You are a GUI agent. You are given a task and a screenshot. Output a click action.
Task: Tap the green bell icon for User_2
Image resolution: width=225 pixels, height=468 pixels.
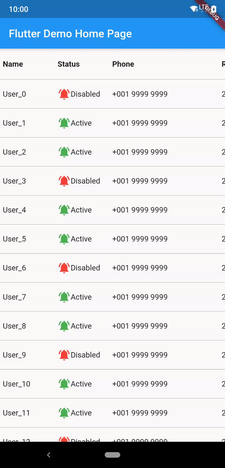[x=64, y=152]
